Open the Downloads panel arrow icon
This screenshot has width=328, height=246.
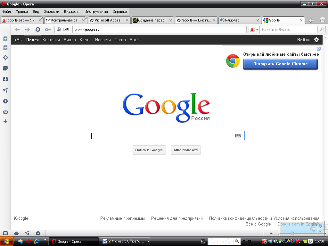5,79
